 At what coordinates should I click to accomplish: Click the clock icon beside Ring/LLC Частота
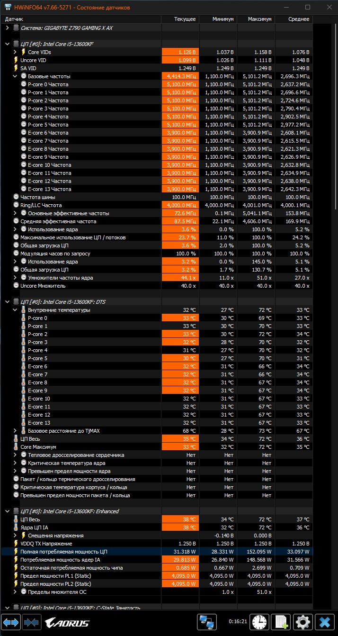click(16, 205)
